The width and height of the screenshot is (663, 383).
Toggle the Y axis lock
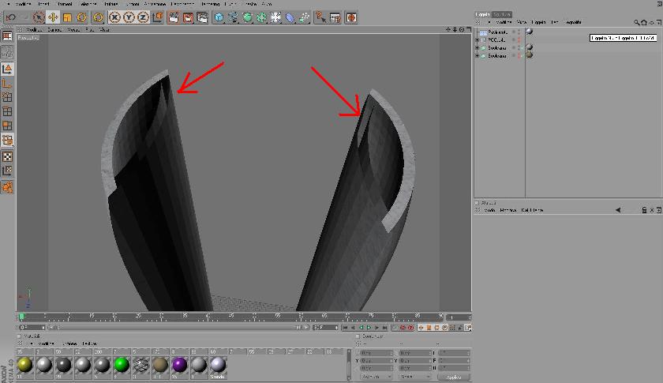click(129, 17)
